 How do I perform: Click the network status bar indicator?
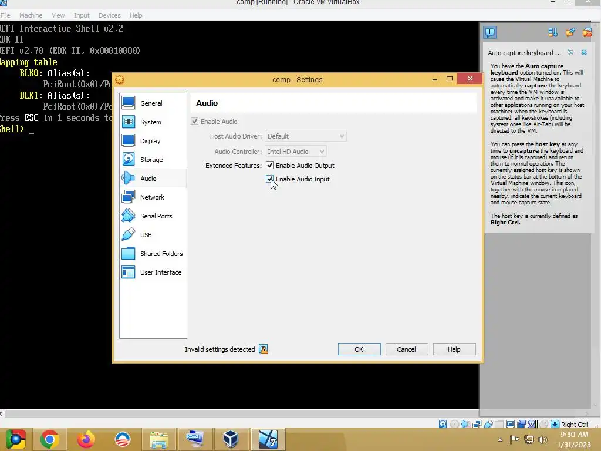[477, 424]
